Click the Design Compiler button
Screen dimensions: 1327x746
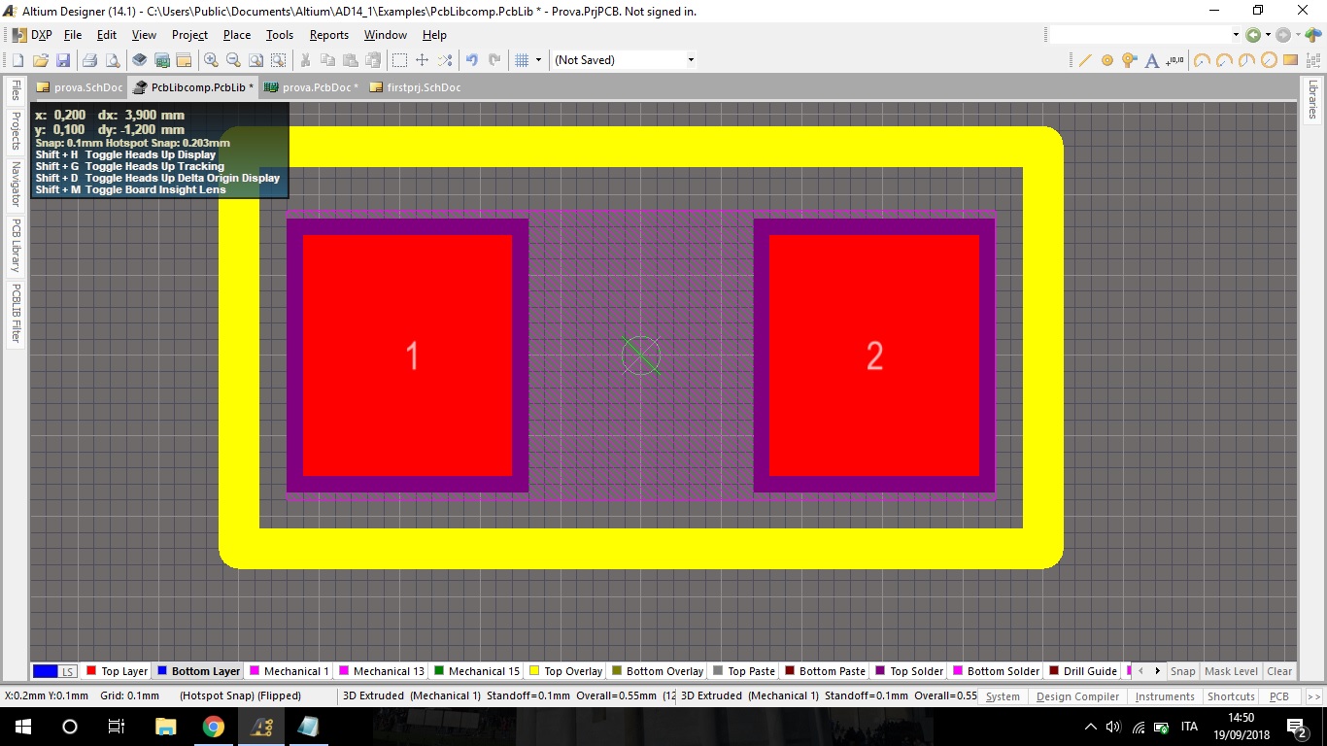click(x=1077, y=695)
